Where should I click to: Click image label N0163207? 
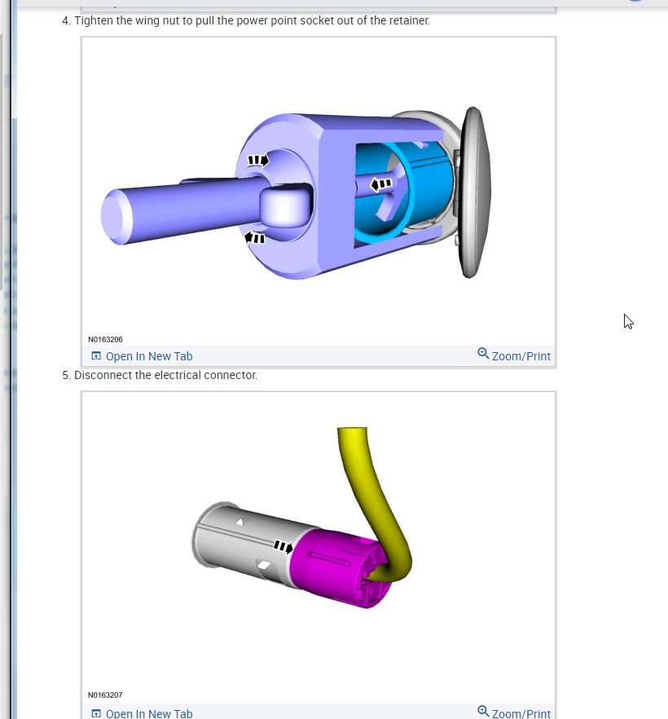(x=105, y=695)
